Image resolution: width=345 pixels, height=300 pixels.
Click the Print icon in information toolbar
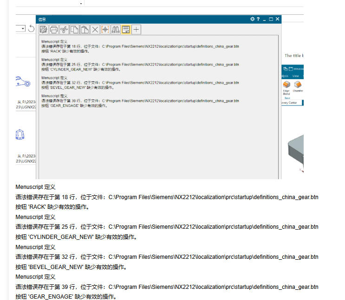pos(54,29)
